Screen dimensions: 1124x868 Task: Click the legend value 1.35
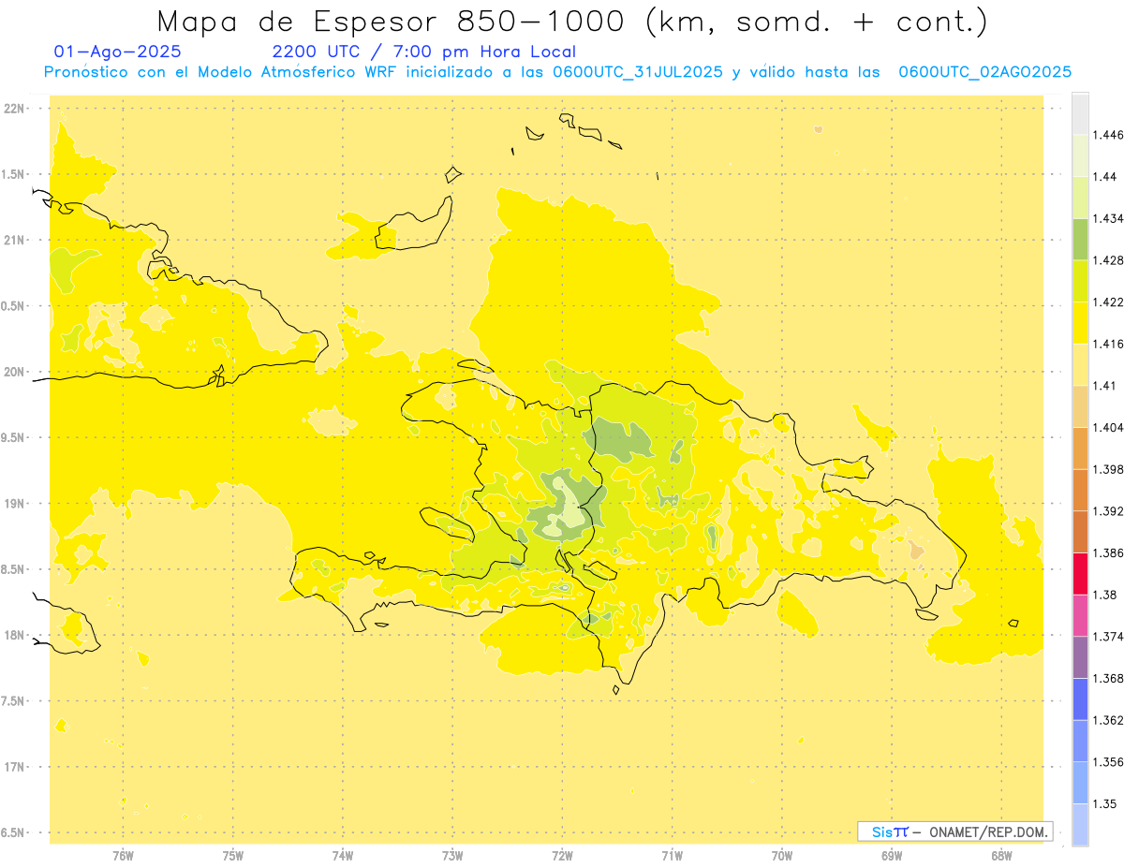(x=1104, y=804)
